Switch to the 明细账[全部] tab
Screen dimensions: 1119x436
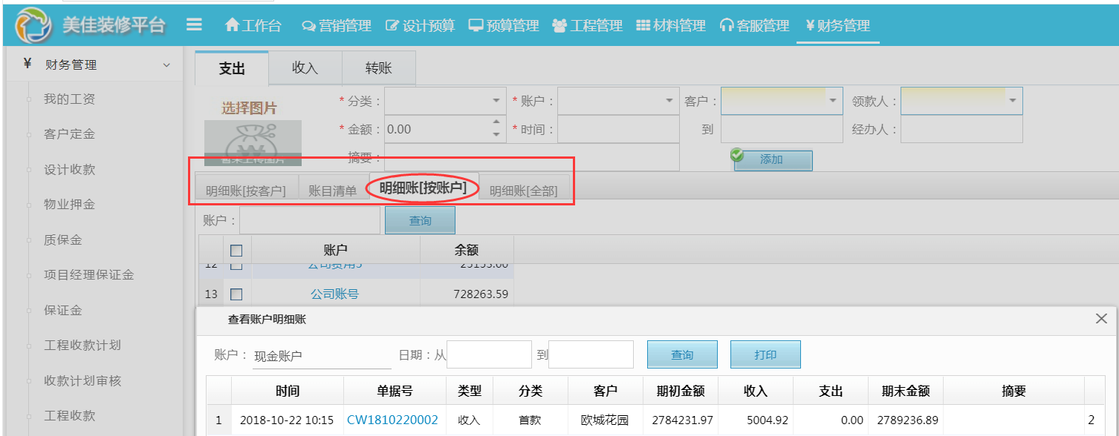[x=523, y=191]
